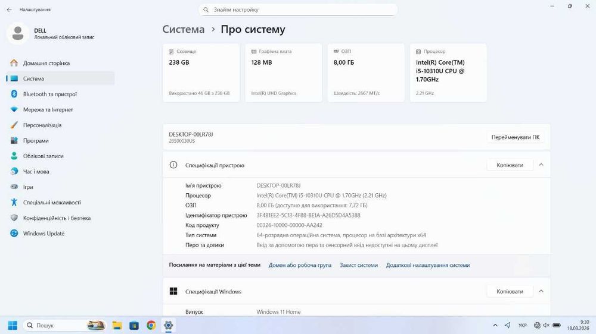Click the network Wi-Fi icon in sidebar
Screen dimensions: 596x334
pos(14,109)
